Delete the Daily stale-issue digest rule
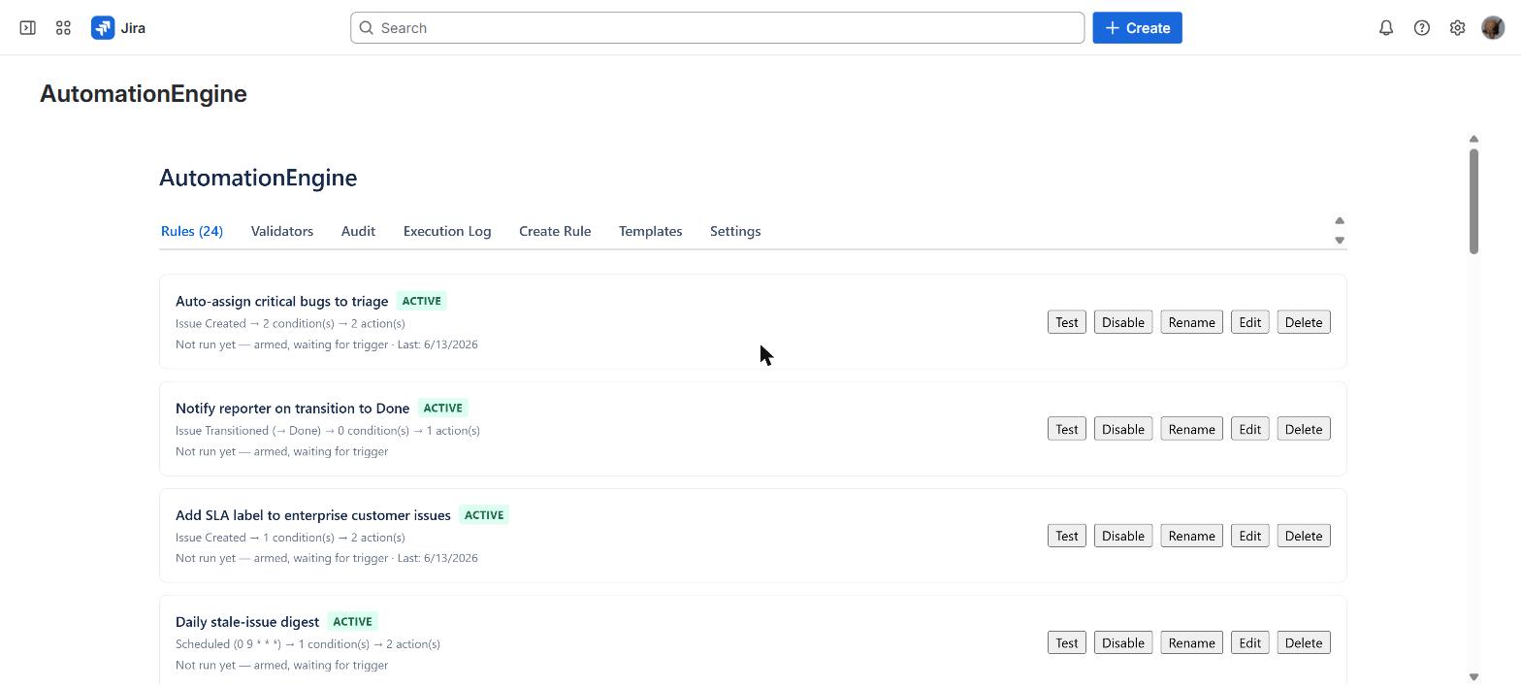The image size is (1521, 688). 1304,642
